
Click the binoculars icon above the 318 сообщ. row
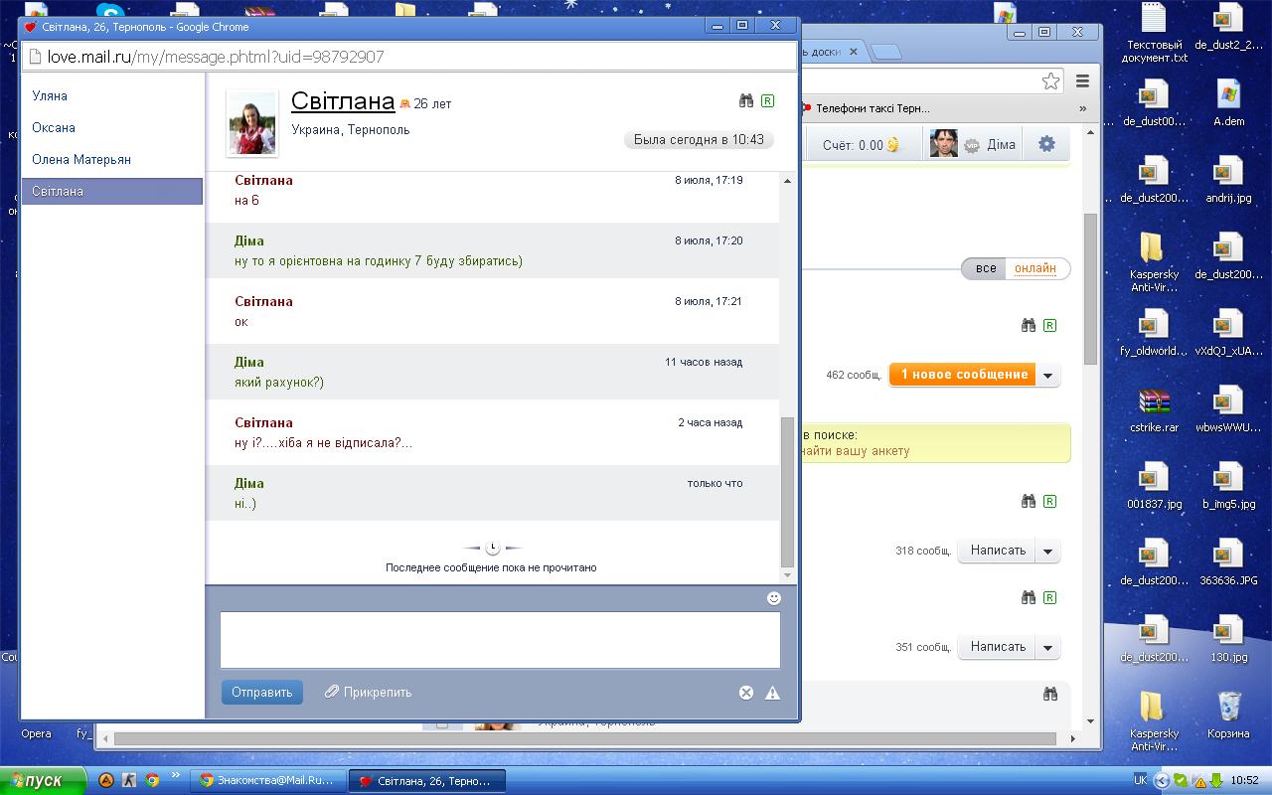click(x=1029, y=501)
